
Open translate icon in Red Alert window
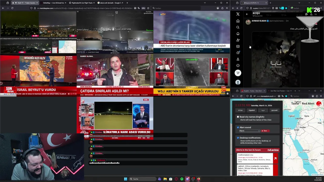(283, 96)
